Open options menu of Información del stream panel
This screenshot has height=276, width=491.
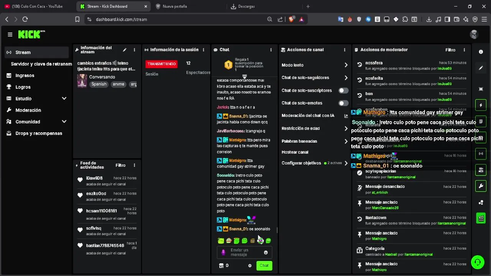tap(134, 50)
